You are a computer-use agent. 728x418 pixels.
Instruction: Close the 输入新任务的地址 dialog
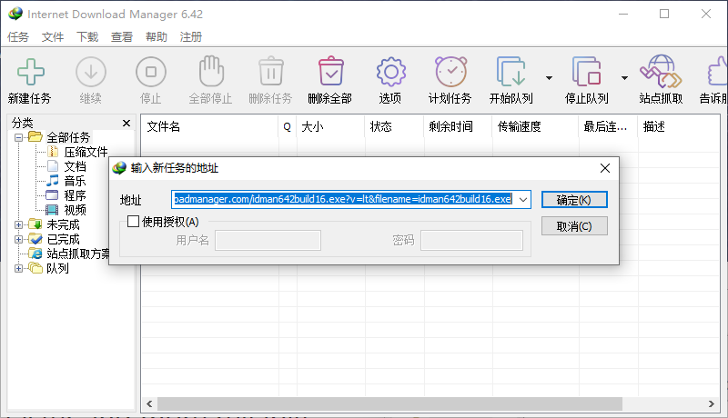pyautogui.click(x=605, y=168)
